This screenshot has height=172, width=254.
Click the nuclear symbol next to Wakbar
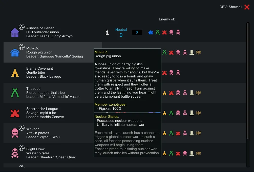click(22, 127)
